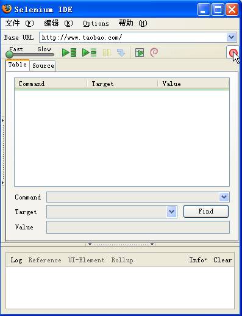Click the Fast/Slow speed slider handle
Viewport: 242px width, 316px height.
(9, 54)
